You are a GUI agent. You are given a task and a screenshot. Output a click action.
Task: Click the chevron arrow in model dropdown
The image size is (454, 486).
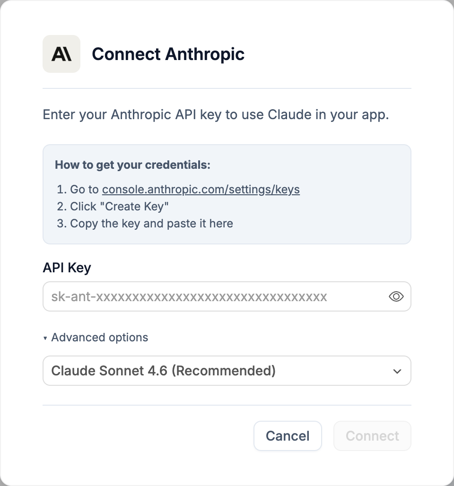tap(397, 371)
